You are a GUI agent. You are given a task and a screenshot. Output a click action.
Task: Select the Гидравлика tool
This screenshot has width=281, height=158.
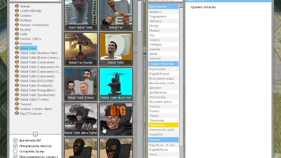coord(163,17)
